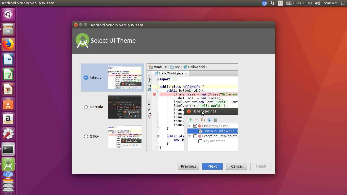This screenshot has height=195, width=347.
Task: Click the Darcula dark theme thumbnail
Action: click(124, 107)
